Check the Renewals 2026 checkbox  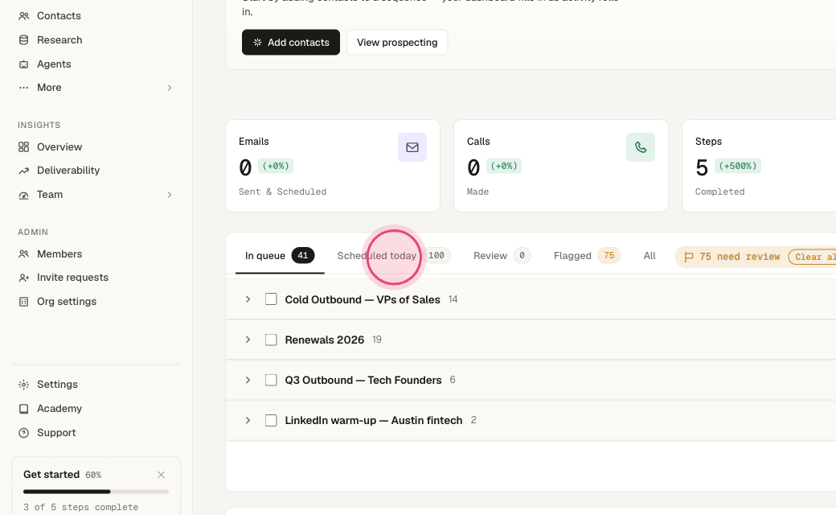[x=271, y=340]
